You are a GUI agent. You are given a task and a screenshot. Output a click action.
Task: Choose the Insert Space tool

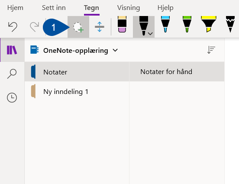tap(100, 27)
